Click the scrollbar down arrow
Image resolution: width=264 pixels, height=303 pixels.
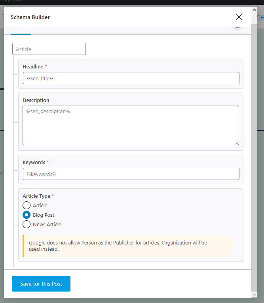pos(254,295)
